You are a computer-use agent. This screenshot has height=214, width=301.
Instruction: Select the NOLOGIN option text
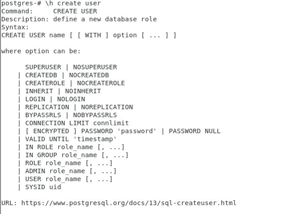pyautogui.click(x=71, y=99)
